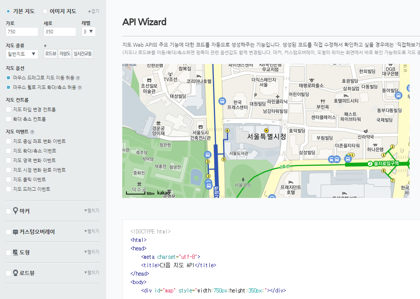Click subway exit 4 marker on map
Viewport: 420px width, 299px height.
pos(227,131)
